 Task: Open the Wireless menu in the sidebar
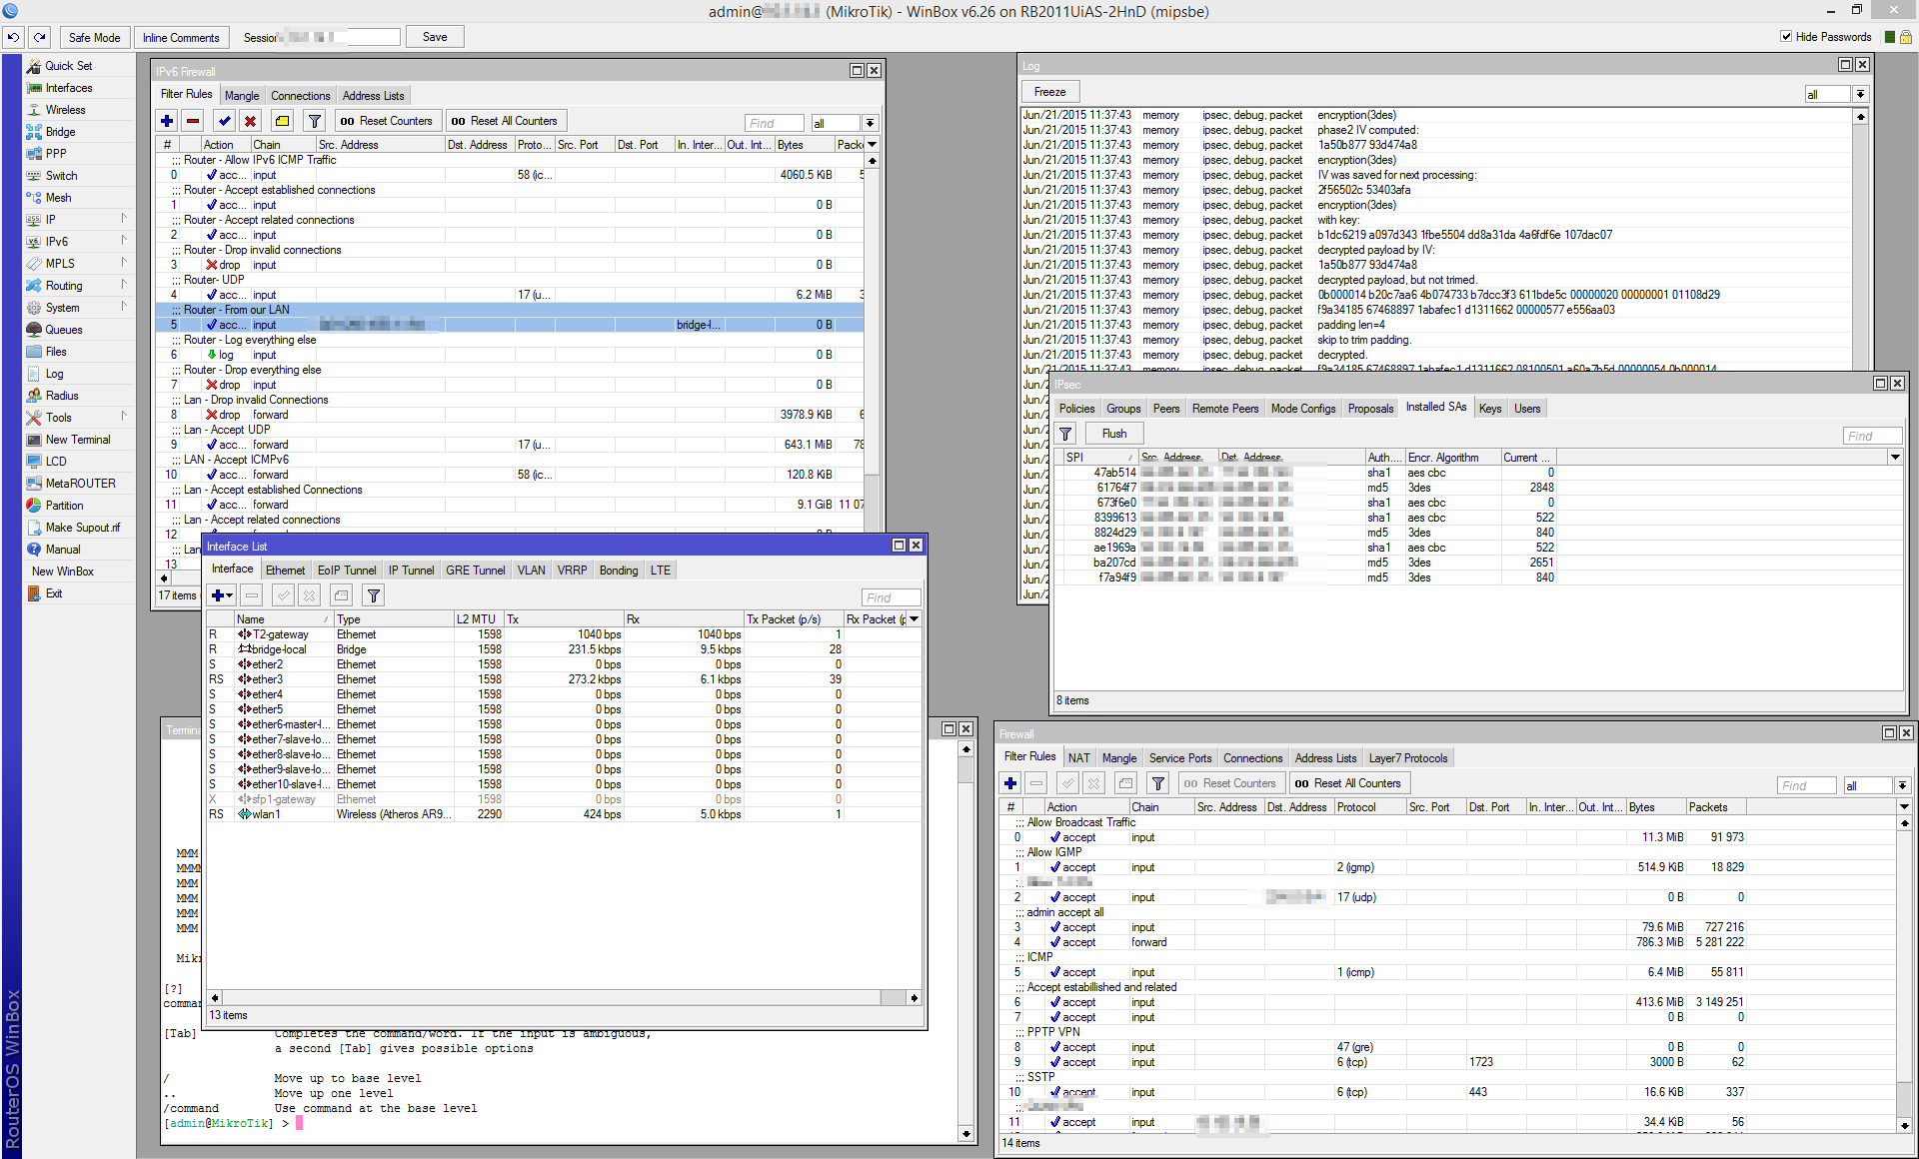tap(65, 110)
